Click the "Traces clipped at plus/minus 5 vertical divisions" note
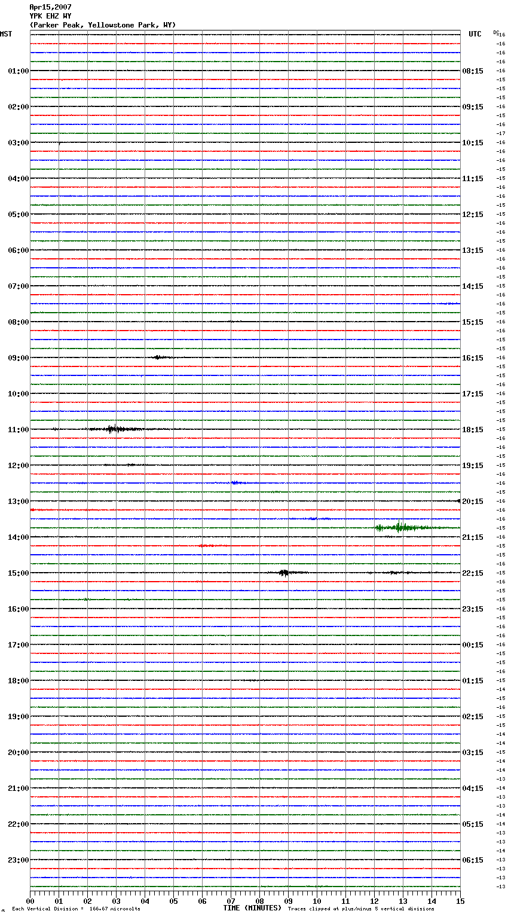The width and height of the screenshot is (508, 917). click(x=361, y=909)
